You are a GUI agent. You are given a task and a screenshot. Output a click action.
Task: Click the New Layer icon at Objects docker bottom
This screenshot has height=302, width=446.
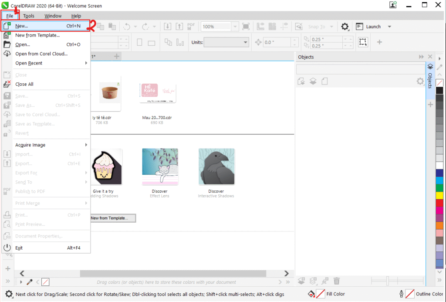[301, 281]
